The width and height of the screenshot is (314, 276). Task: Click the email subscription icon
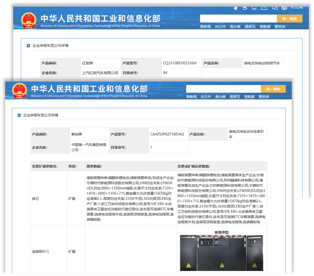point(264,8)
